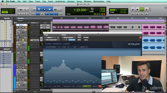Open the Clip menu

44,1
